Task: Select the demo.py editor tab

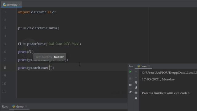Action: [12, 5]
